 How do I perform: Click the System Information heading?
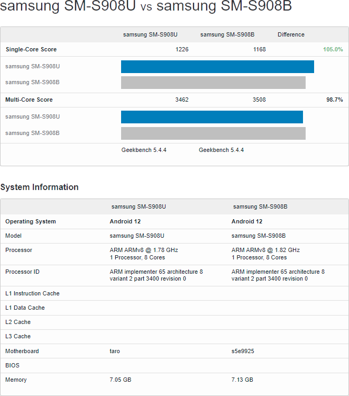(39, 187)
